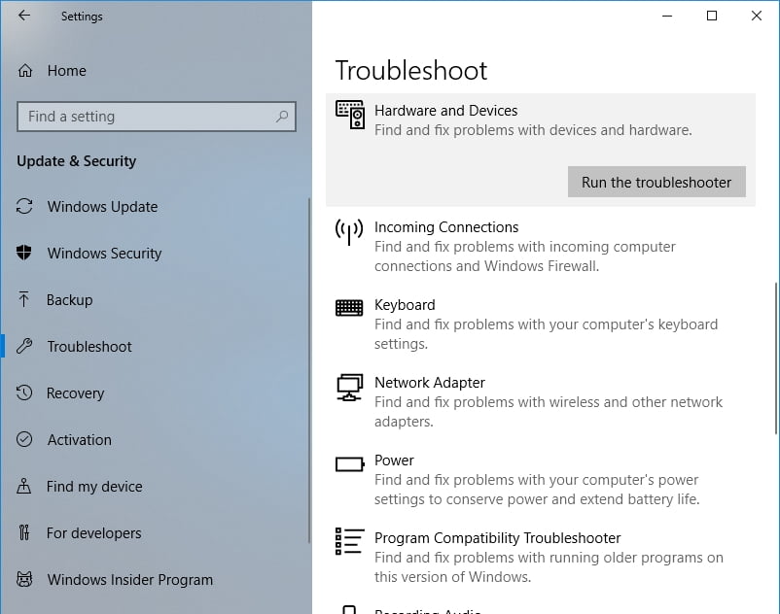This screenshot has height=614, width=780.
Task: Click the Find my device person icon
Action: (25, 487)
